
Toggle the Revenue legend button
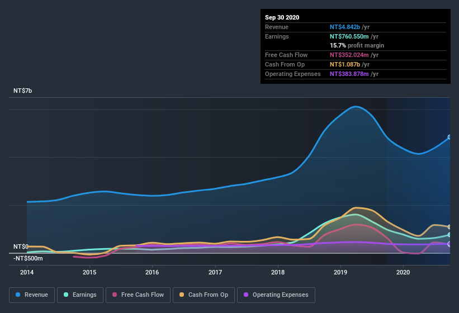point(32,295)
